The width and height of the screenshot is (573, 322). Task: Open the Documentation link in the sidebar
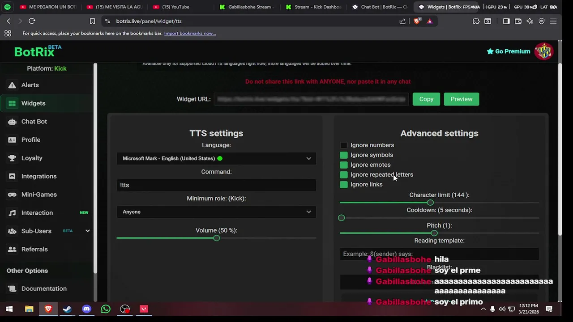44,289
